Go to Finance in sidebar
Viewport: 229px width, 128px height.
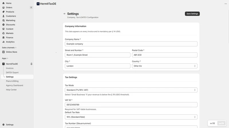pos(9,38)
